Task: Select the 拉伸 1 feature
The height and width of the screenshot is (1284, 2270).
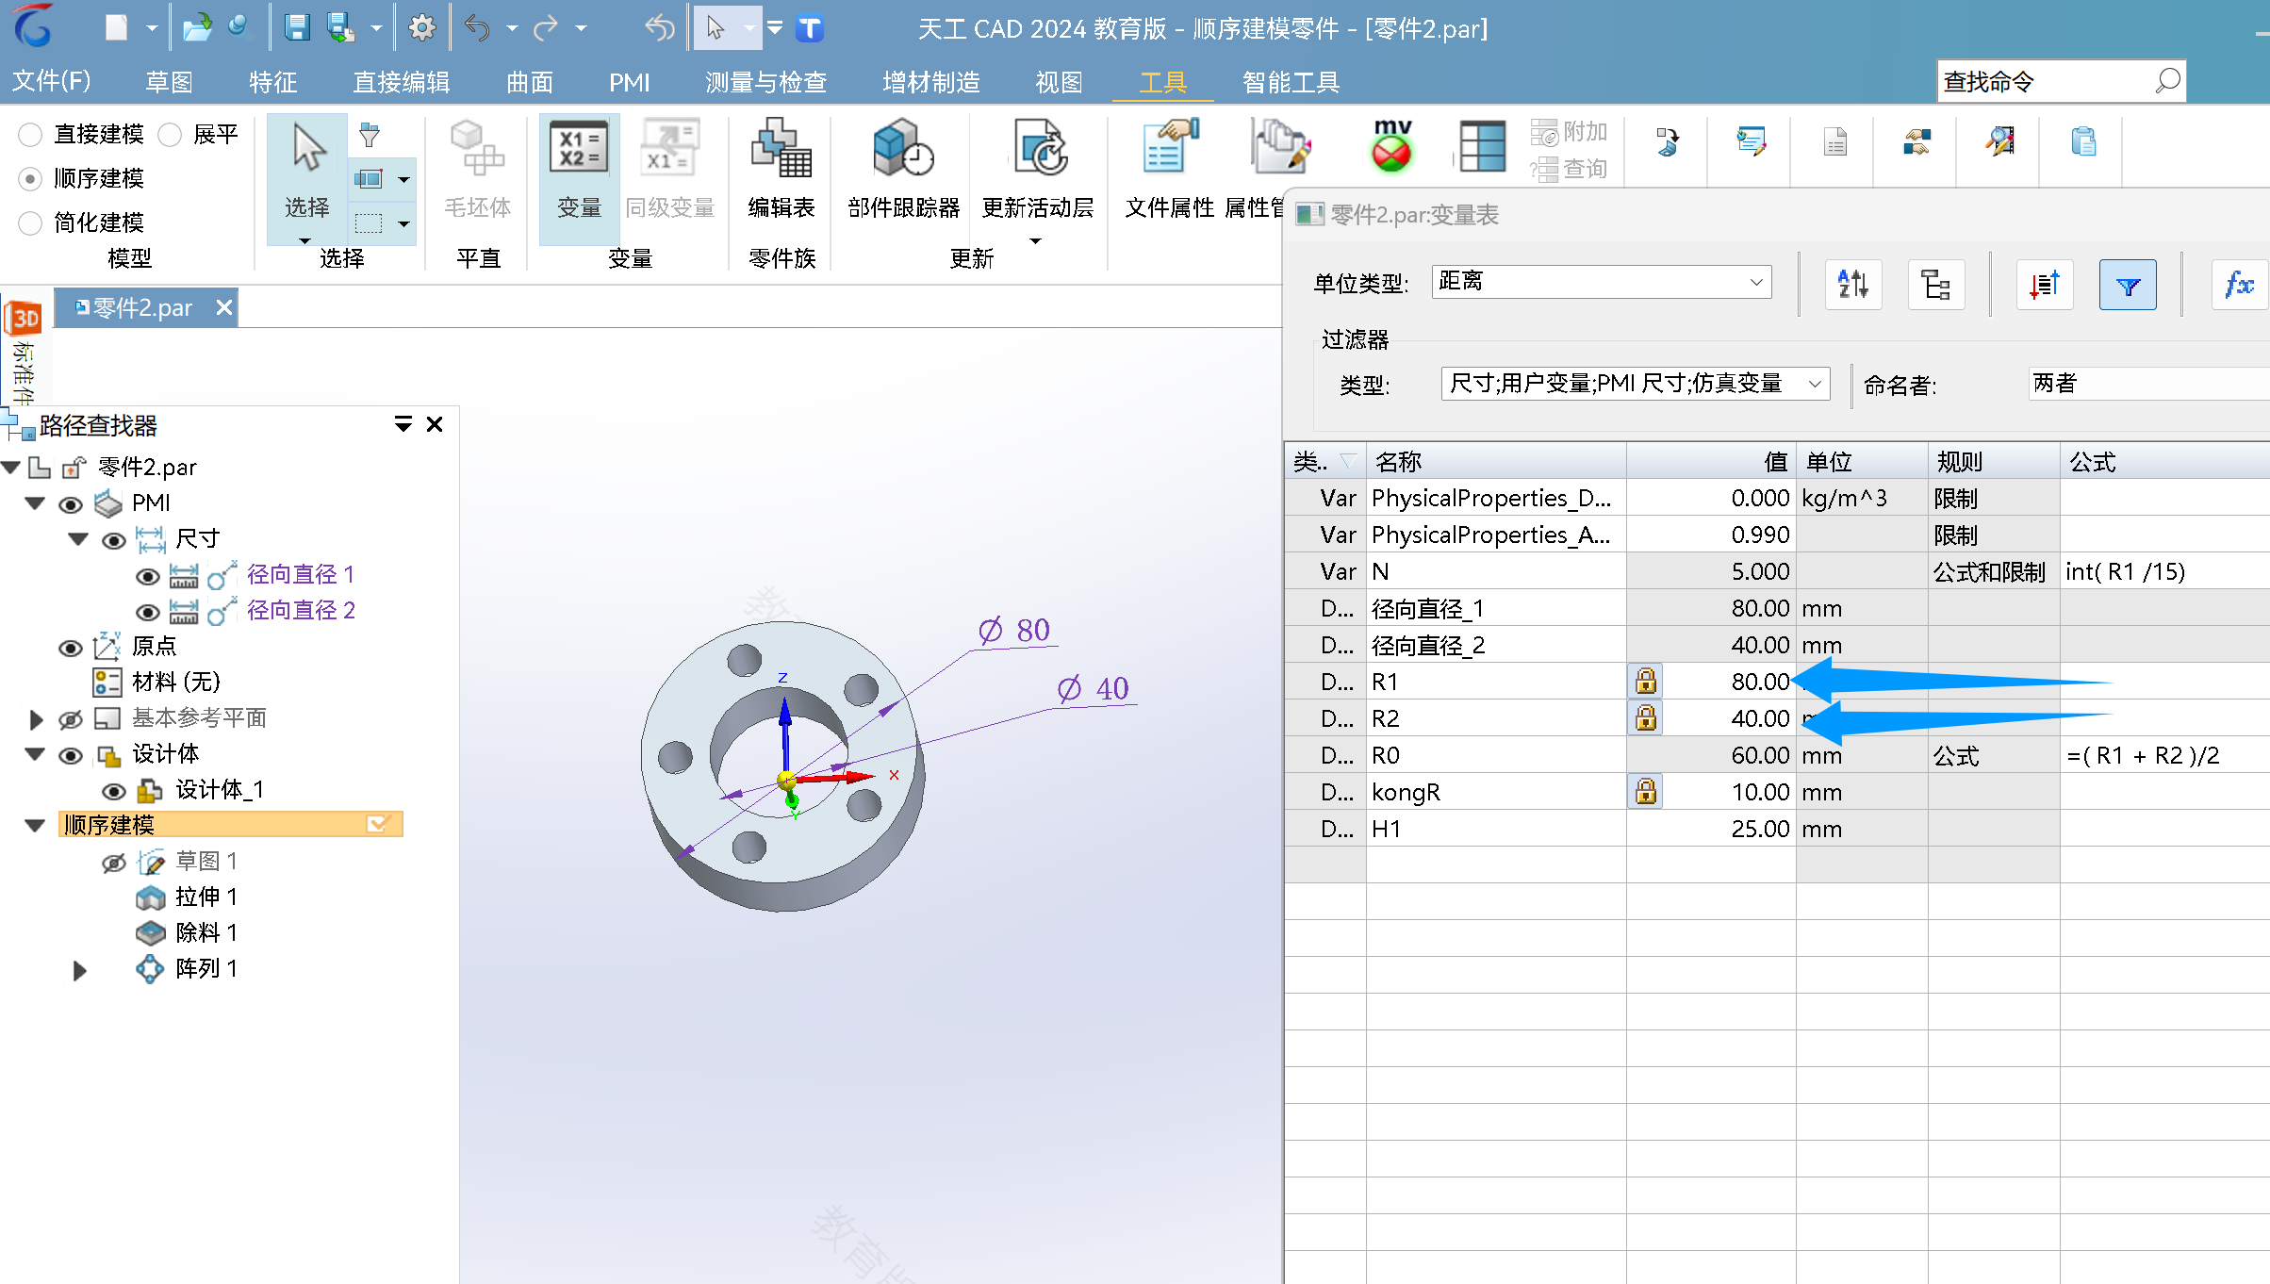Action: [x=206, y=897]
